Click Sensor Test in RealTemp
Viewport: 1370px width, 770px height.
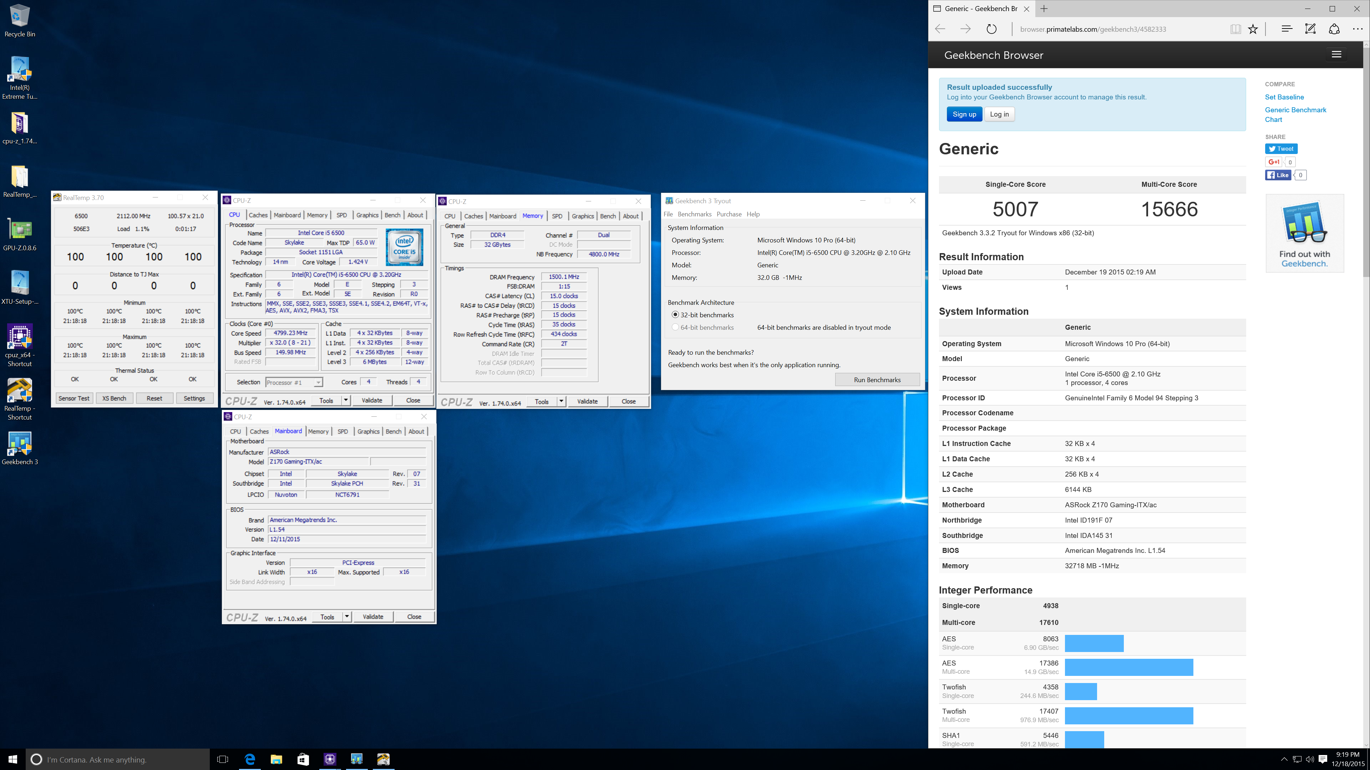pos(74,398)
